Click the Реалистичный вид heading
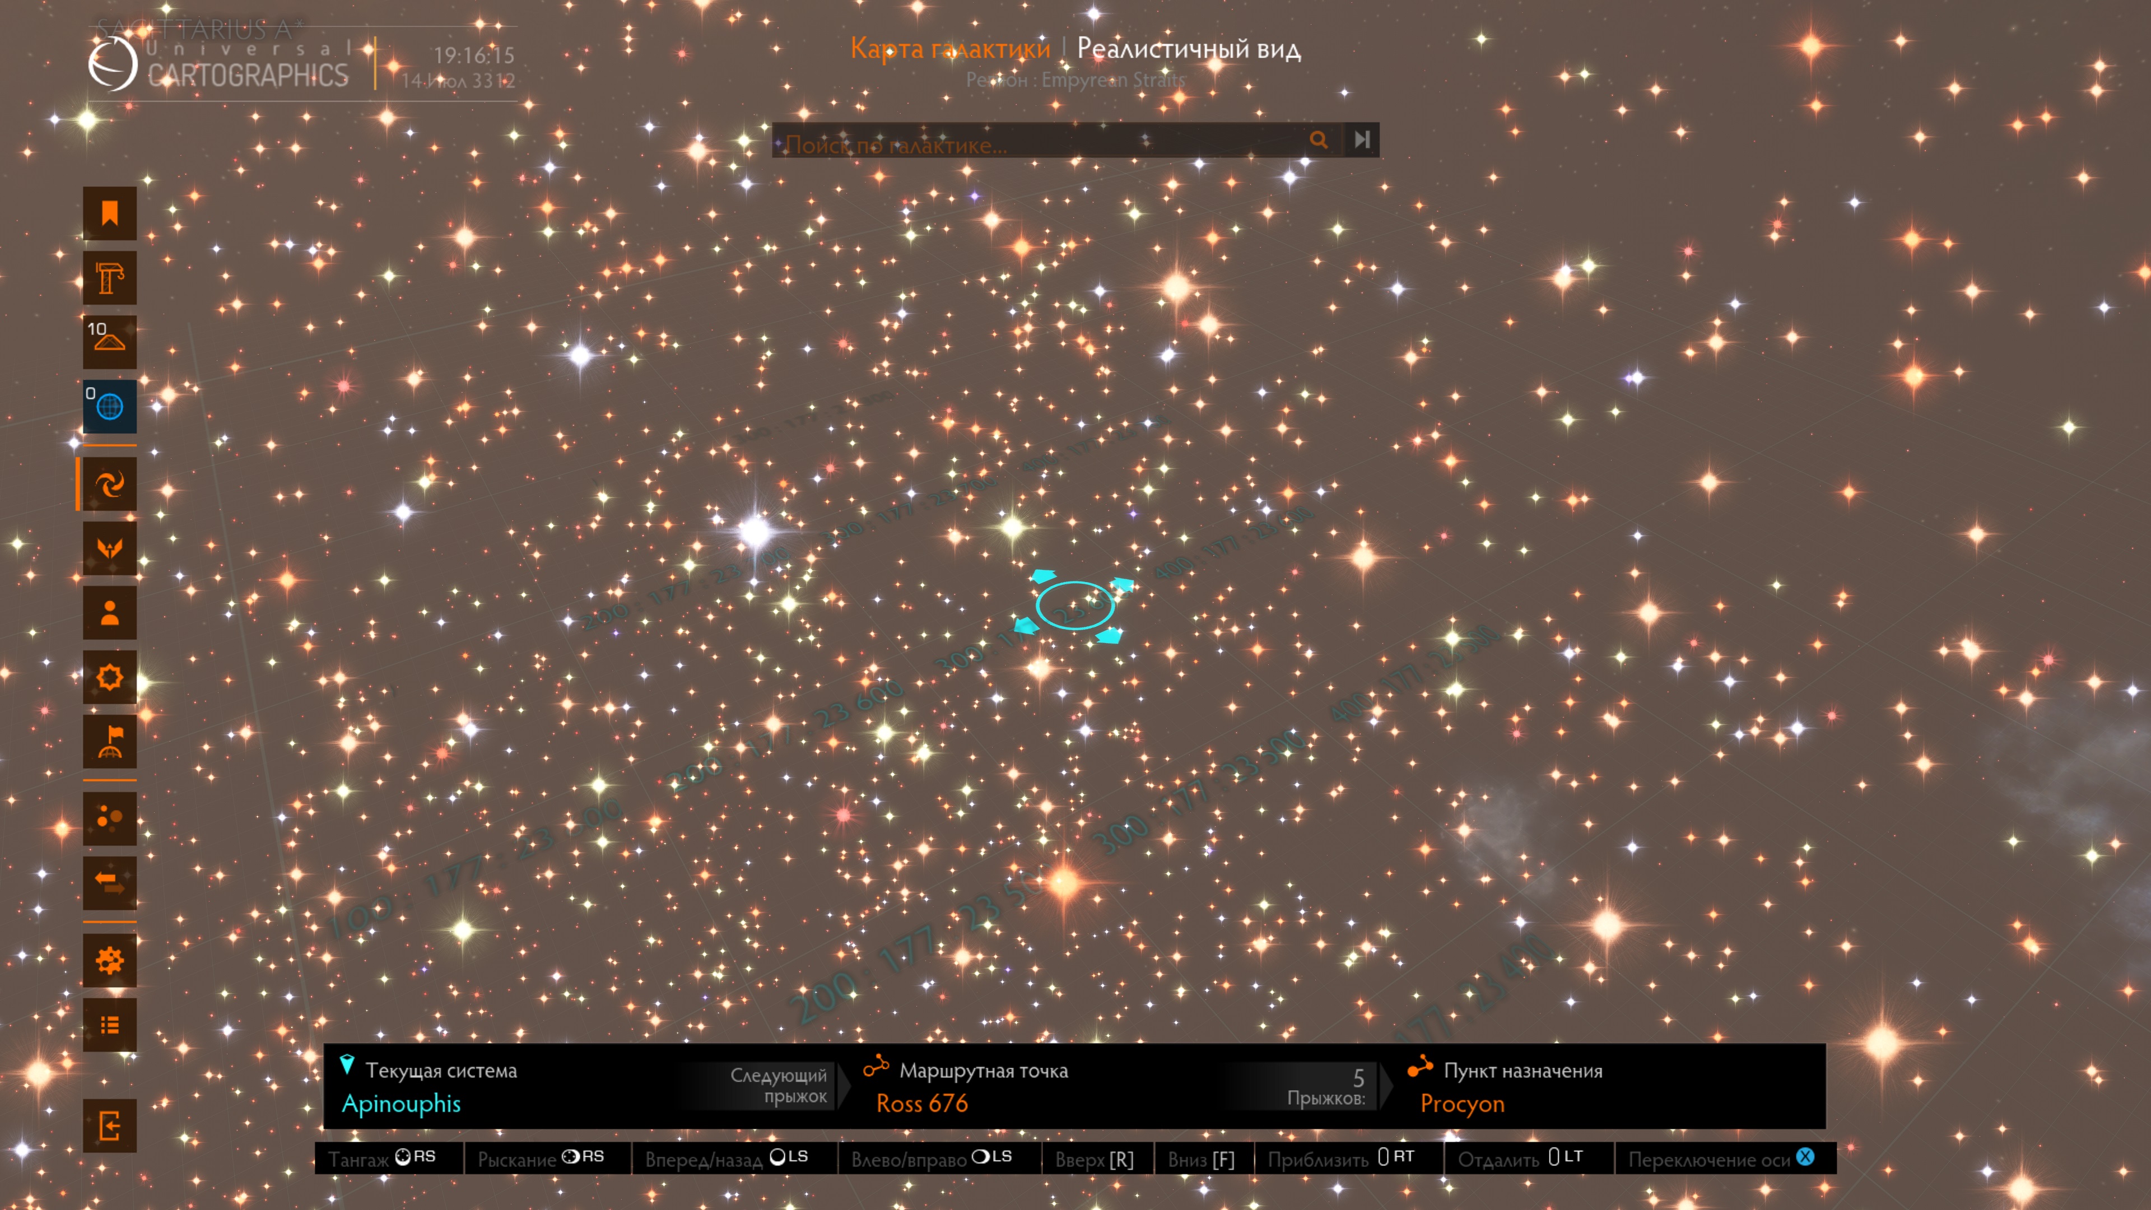The image size is (2151, 1210). coord(1188,48)
